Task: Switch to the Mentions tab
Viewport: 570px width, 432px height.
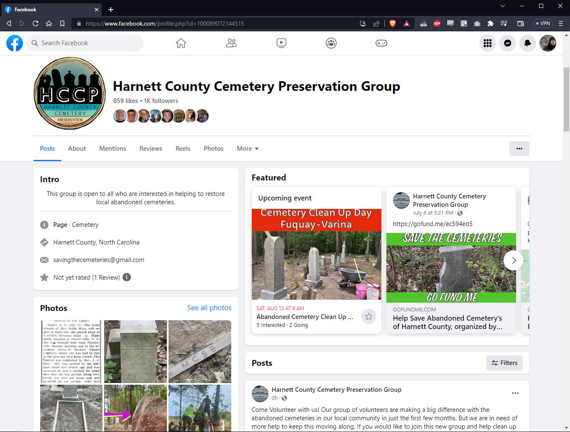Action: [112, 149]
